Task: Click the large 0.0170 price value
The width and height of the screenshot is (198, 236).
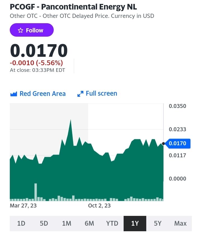Action: point(39,50)
